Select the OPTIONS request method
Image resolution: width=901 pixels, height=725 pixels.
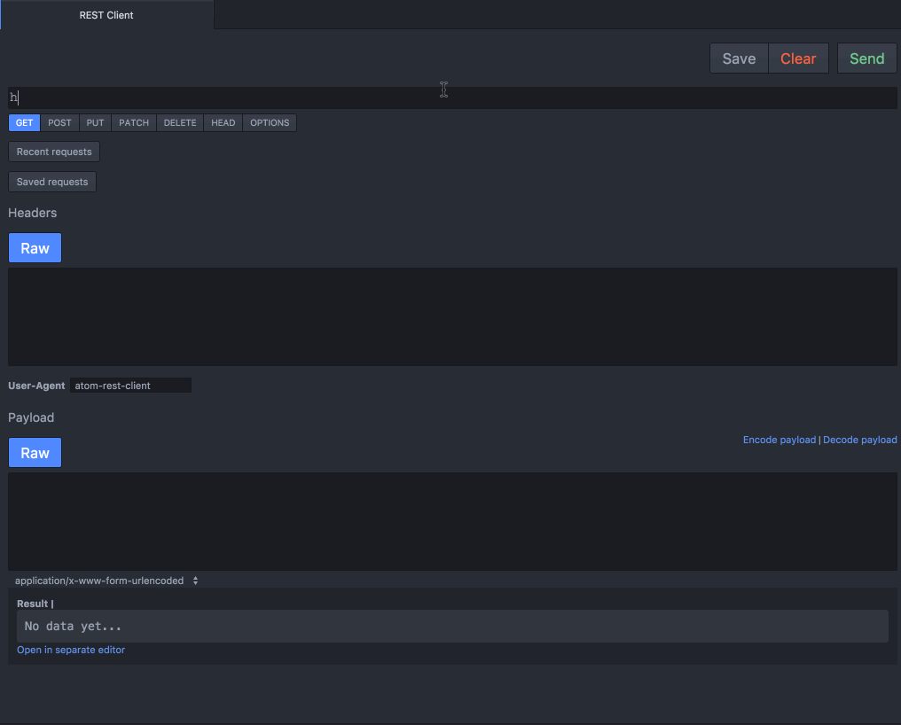269,122
